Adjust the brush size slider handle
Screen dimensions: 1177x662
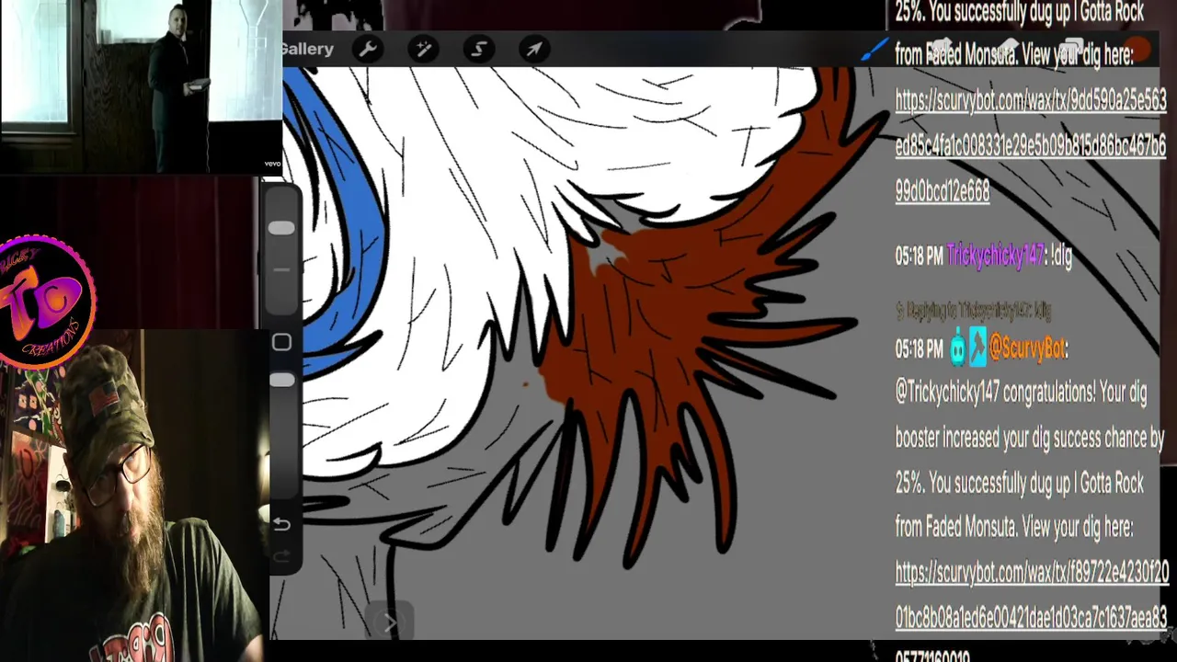click(x=282, y=227)
